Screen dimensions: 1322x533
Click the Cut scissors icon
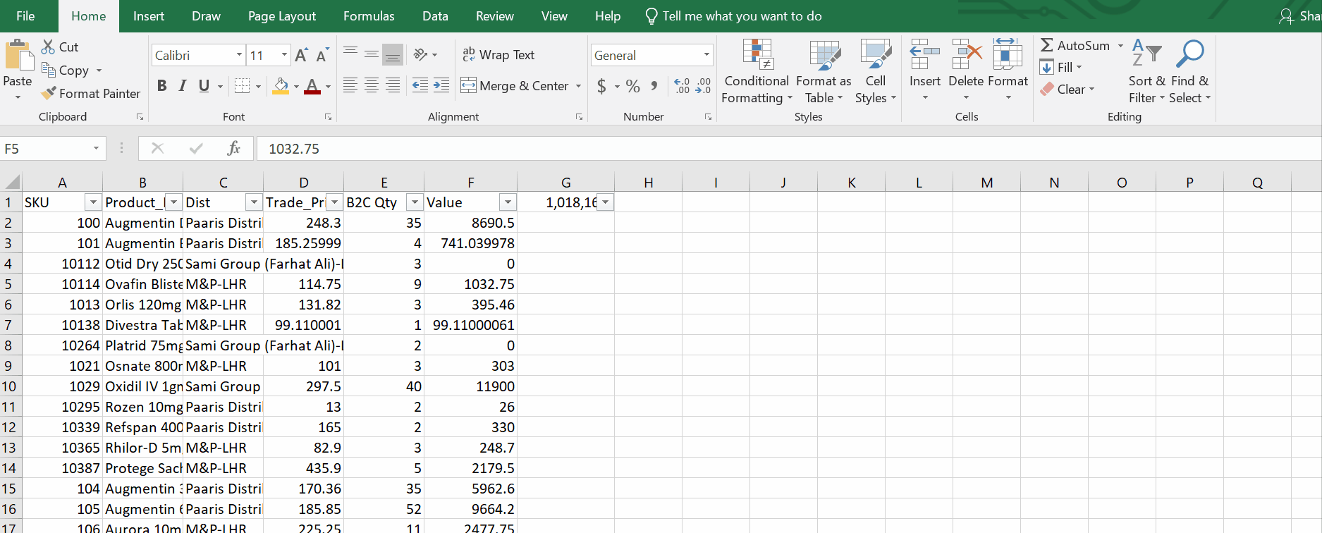click(x=48, y=47)
